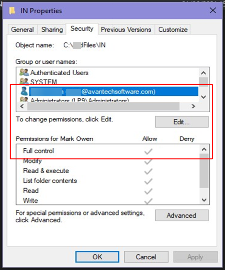Image resolution: width=225 pixels, height=270 pixels.
Task: Click the Modify Allow checkmark
Action: [148, 161]
